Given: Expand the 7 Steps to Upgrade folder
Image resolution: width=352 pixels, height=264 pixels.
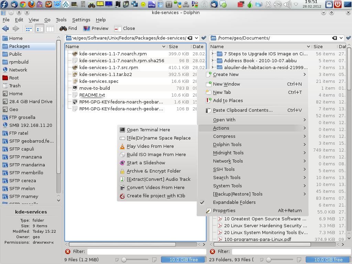Looking at the screenshot, I should tap(213, 54).
